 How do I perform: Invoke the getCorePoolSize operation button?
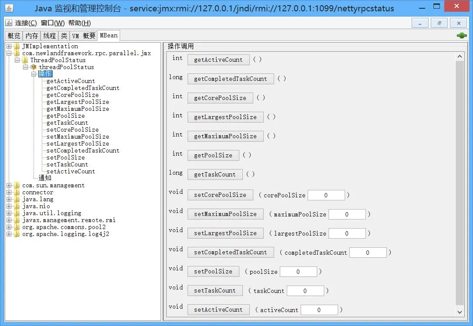(x=220, y=98)
